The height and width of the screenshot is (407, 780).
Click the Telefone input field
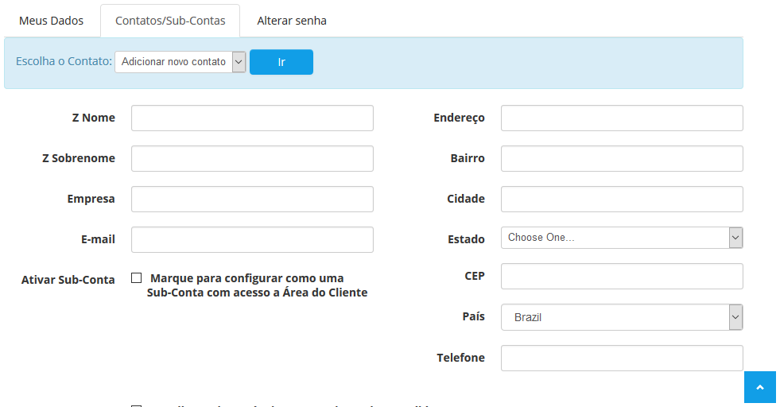coord(621,358)
